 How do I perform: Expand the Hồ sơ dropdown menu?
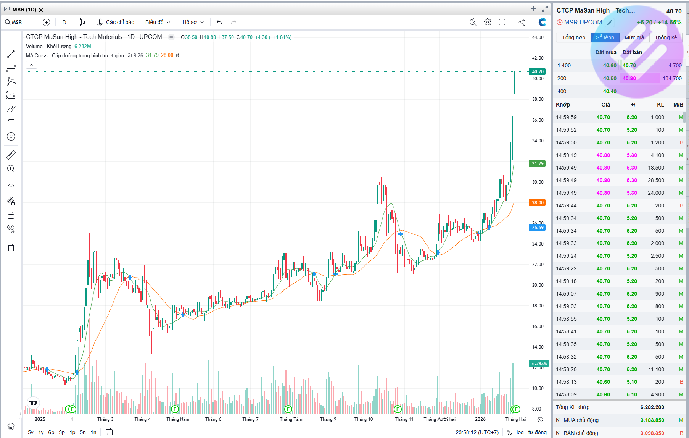[193, 22]
